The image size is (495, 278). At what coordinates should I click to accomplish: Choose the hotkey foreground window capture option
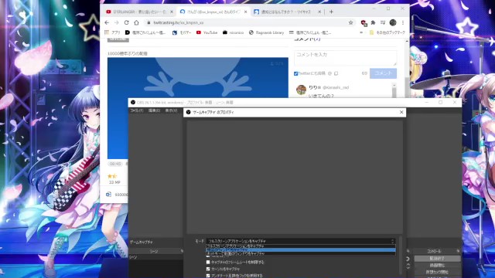click(301, 253)
